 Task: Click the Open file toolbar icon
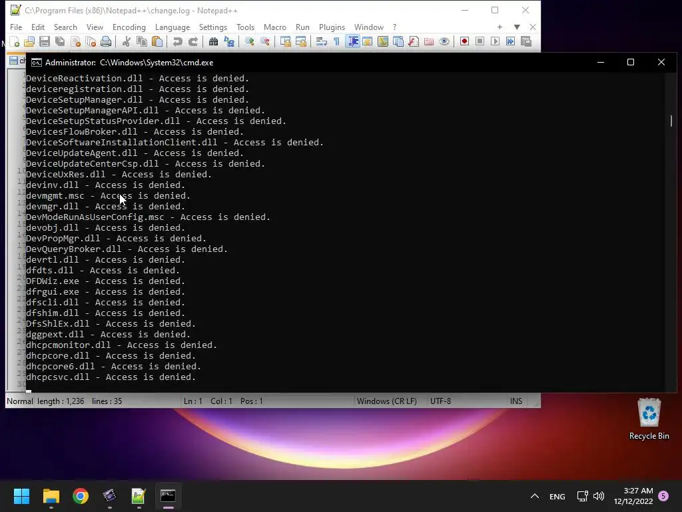click(29, 41)
